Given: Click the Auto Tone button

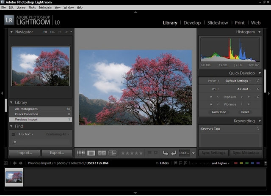Looking at the screenshot, I should tap(218, 112).
